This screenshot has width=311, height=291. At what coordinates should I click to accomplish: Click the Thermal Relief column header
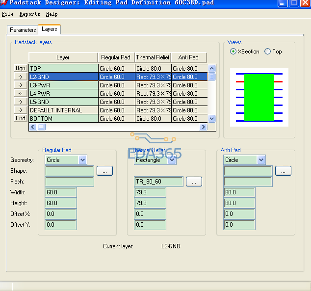[x=153, y=57]
